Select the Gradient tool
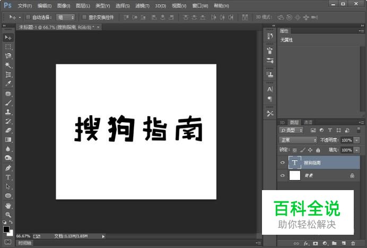The height and width of the screenshot is (248, 367). (8, 140)
